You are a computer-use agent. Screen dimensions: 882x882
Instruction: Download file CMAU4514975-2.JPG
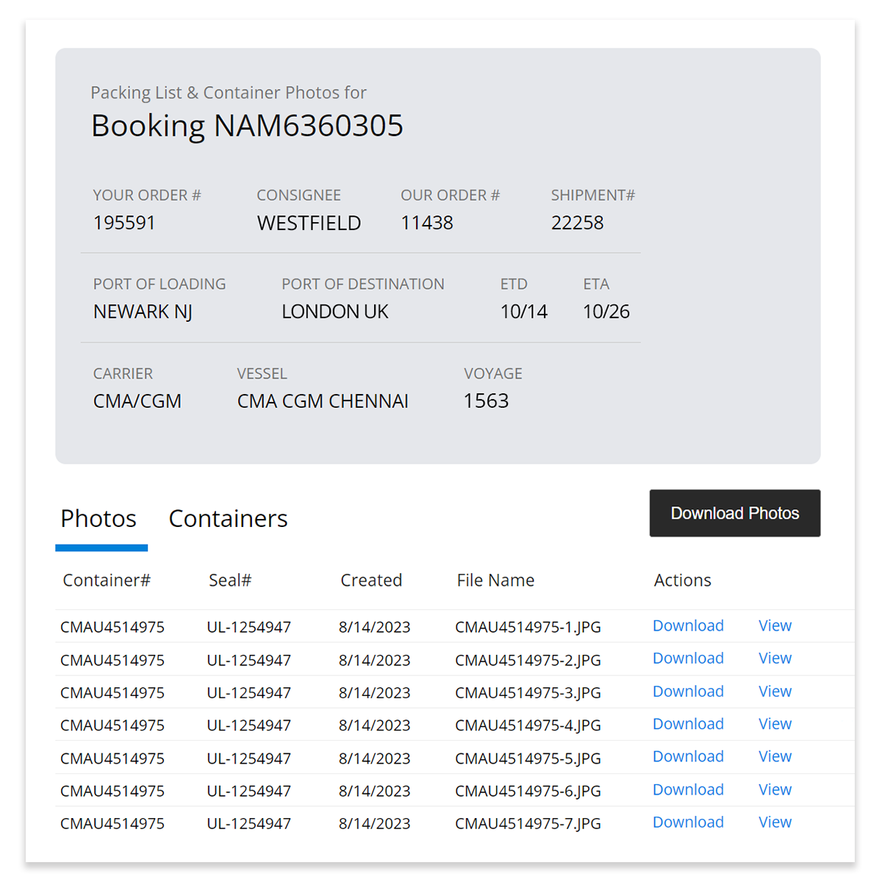click(687, 658)
